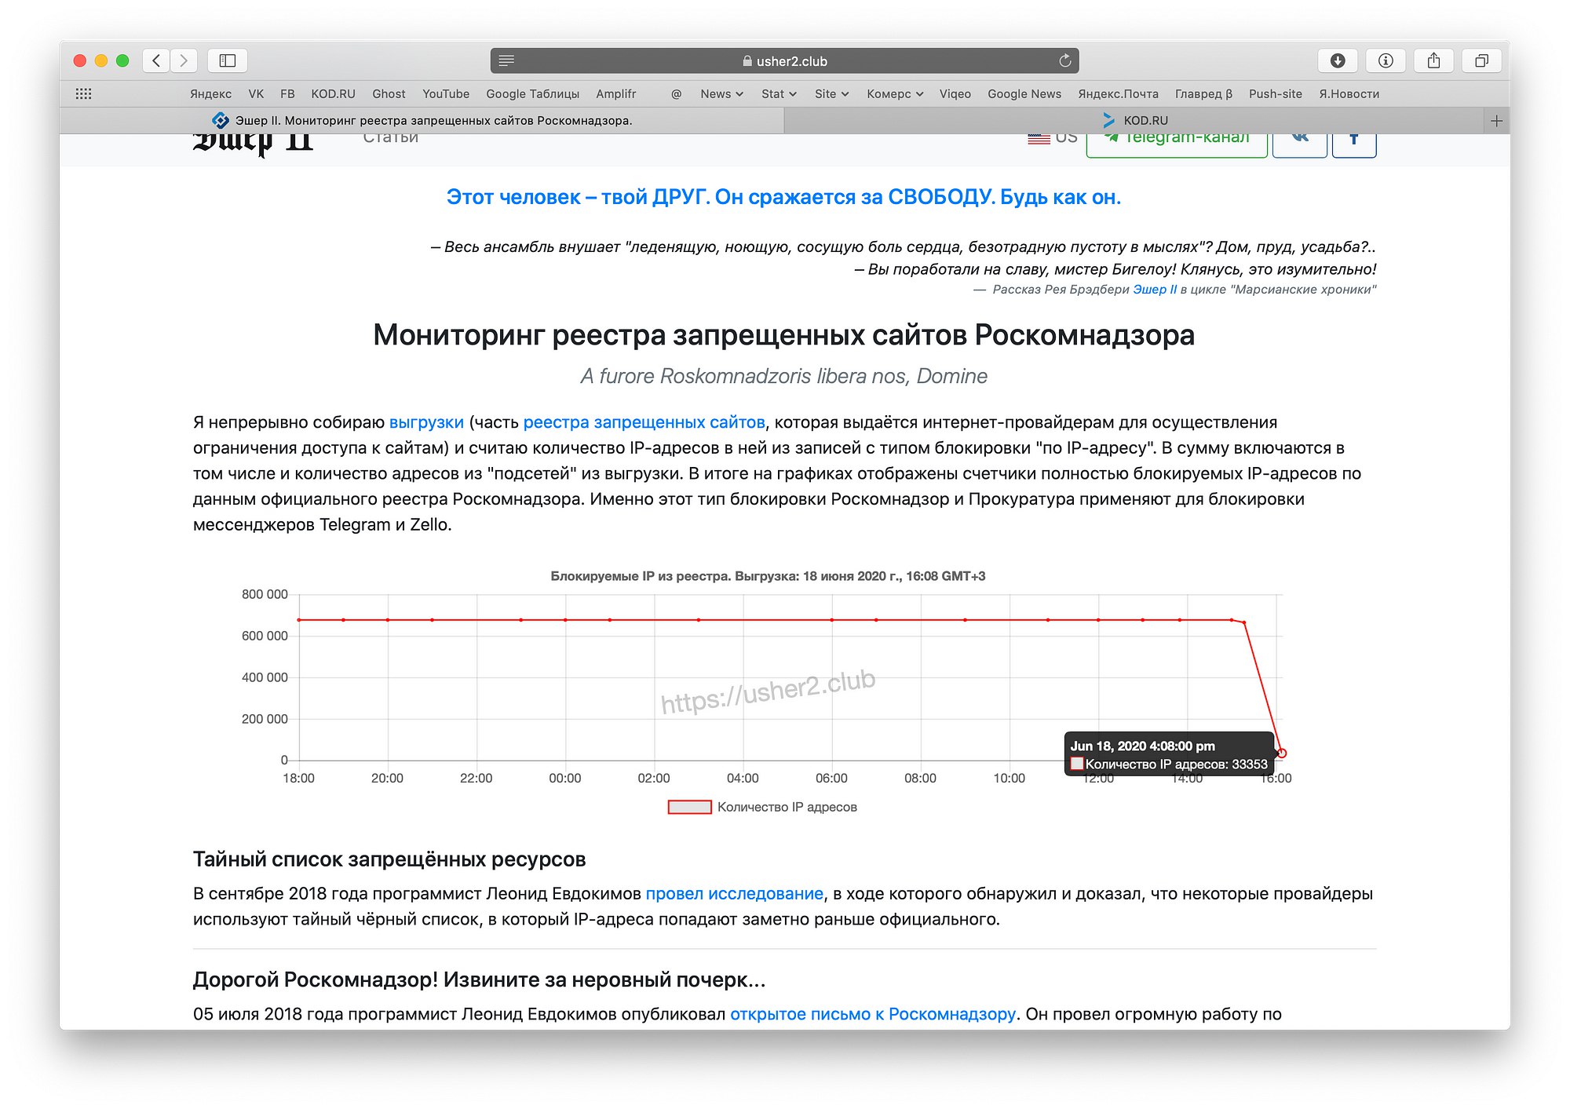Click the Safari back navigation arrow
1570x1109 pixels.
point(156,60)
